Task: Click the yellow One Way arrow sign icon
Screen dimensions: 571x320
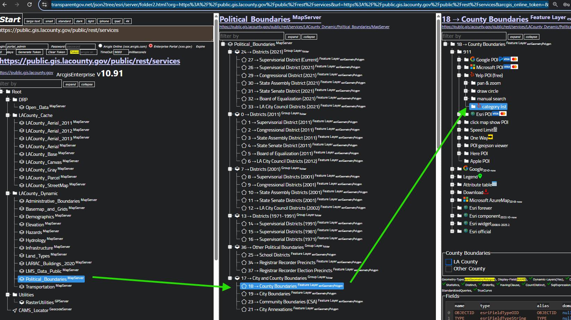Action: (x=490, y=137)
